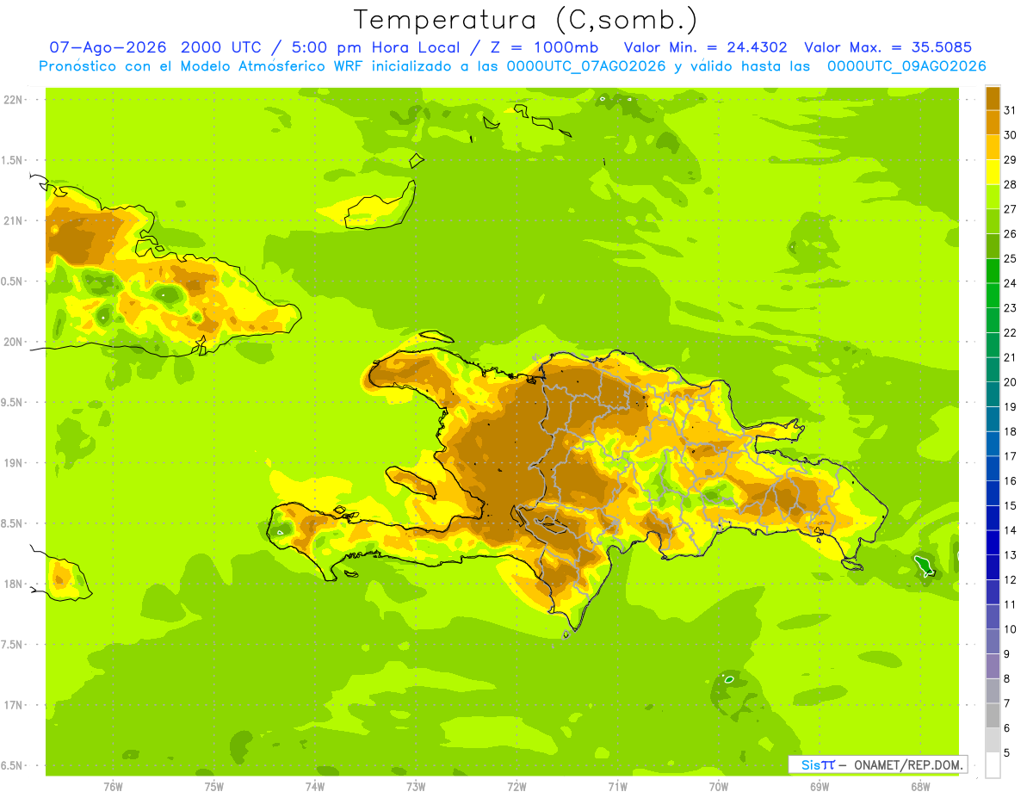This screenshot has width=1033, height=798.
Task: Click the "30" legend value
Action: 1011,135
